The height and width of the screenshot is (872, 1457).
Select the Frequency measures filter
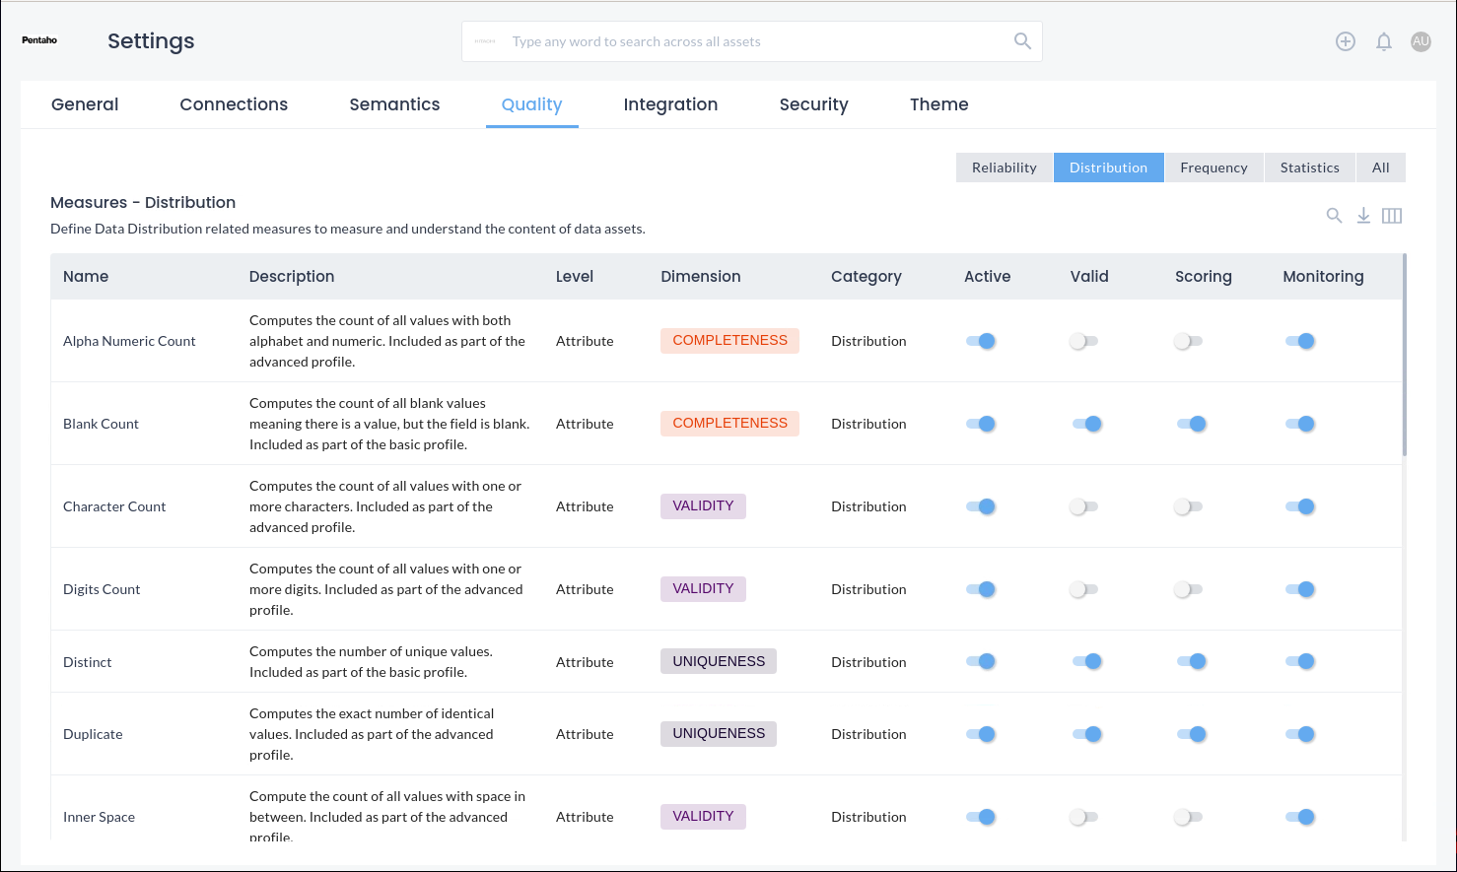click(x=1214, y=168)
